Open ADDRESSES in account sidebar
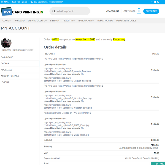Viewport: 165px width, 165px height. click(6, 70)
